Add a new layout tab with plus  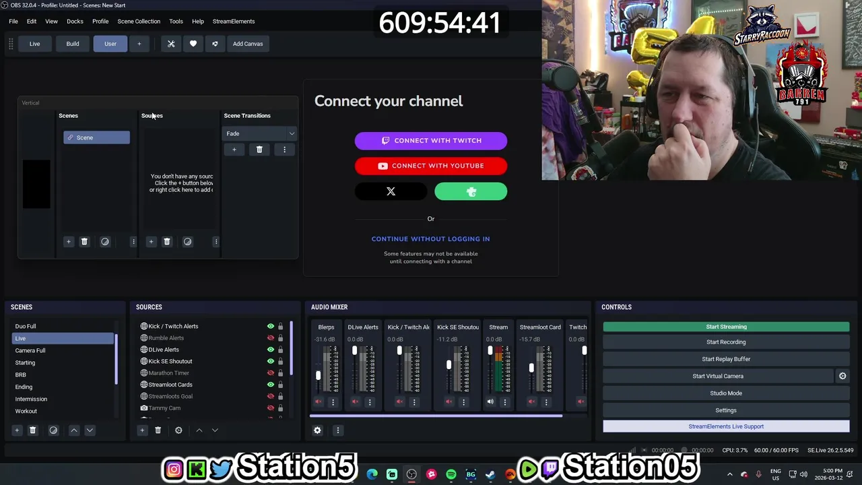(139, 44)
